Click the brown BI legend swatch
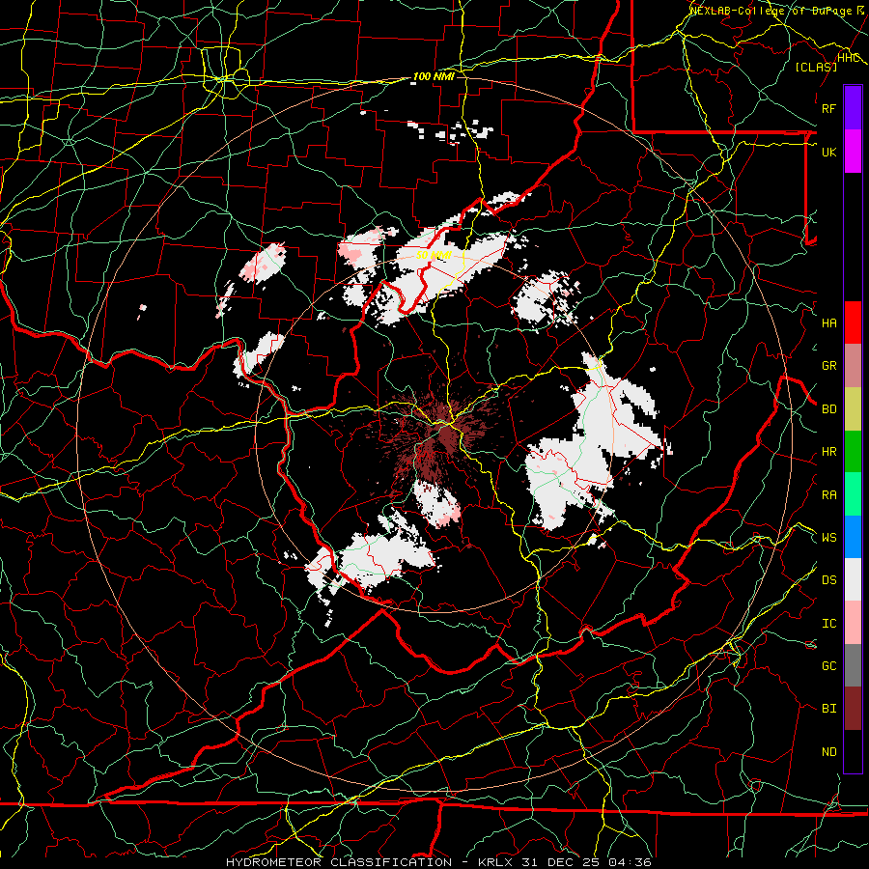Image resolution: width=869 pixels, height=869 pixels. click(853, 709)
